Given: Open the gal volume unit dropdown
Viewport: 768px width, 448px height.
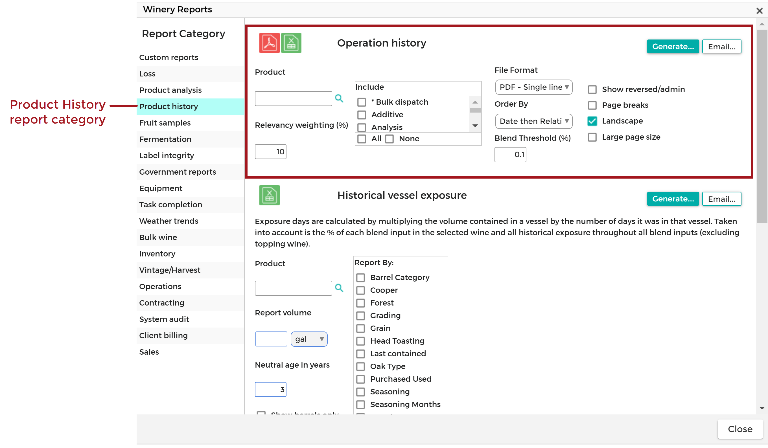Looking at the screenshot, I should pyautogui.click(x=309, y=339).
